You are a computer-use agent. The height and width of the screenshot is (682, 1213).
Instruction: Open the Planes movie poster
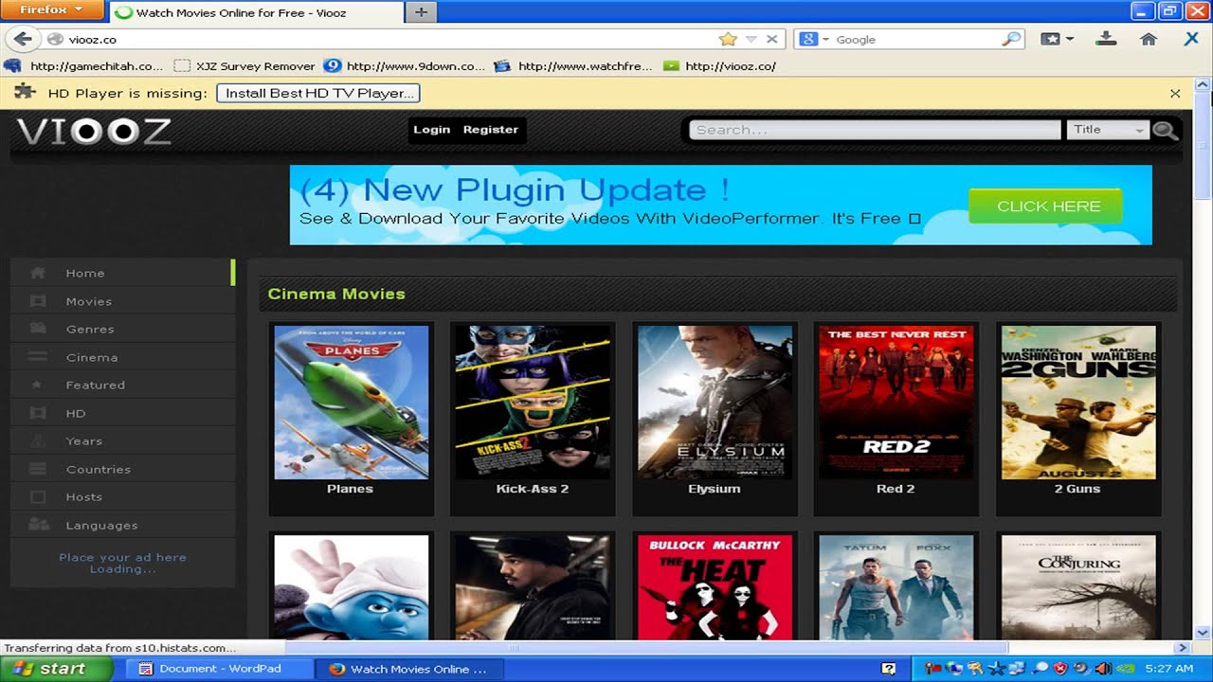tap(351, 403)
